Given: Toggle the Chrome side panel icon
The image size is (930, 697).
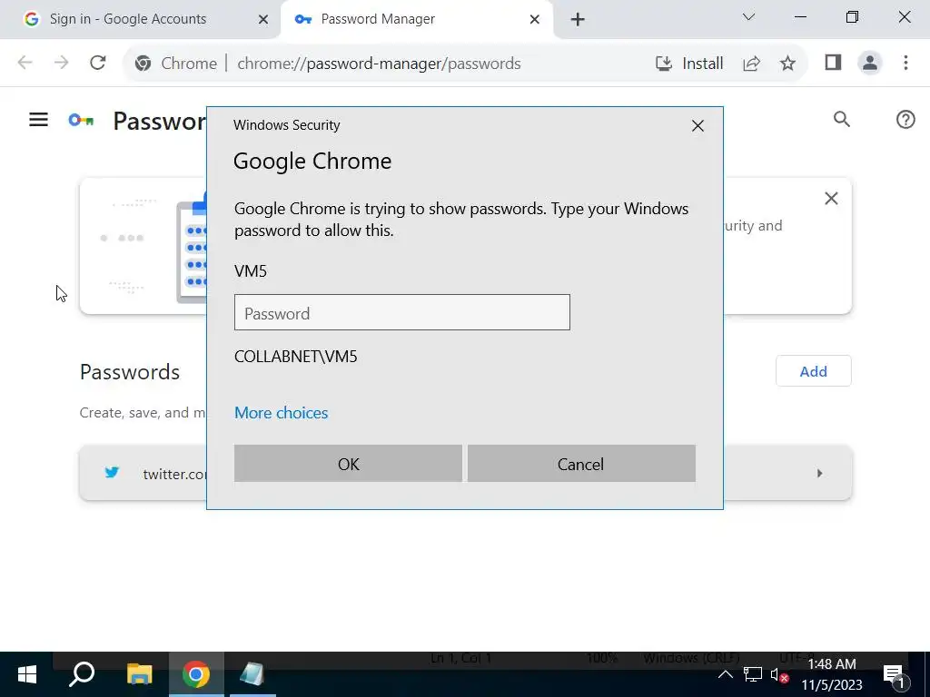Looking at the screenshot, I should pyautogui.click(x=834, y=63).
